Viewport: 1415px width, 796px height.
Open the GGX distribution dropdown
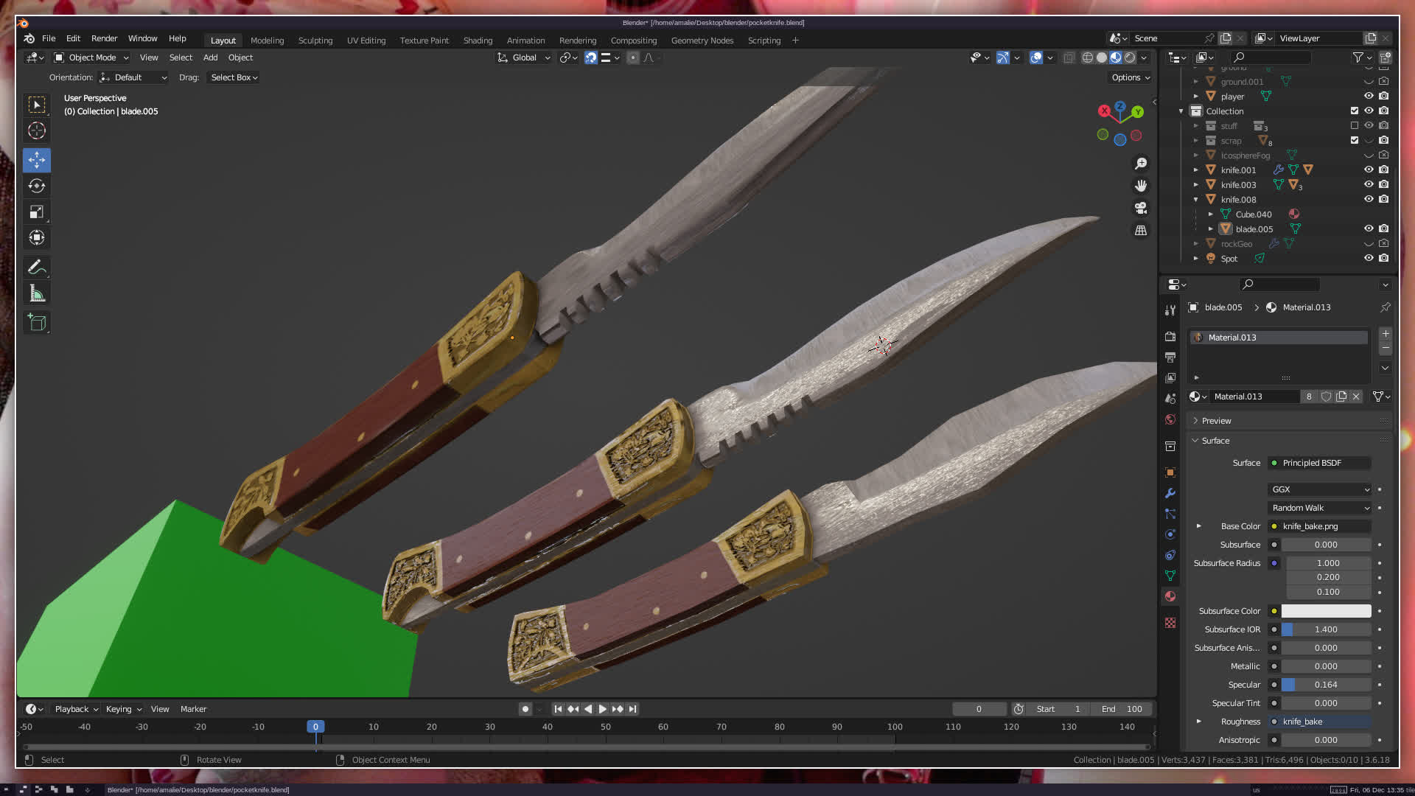(1319, 489)
